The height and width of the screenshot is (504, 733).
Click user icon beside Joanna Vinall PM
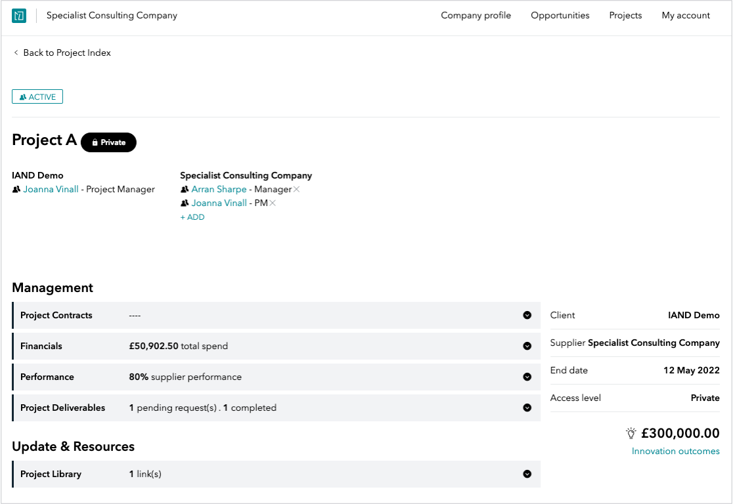185,203
